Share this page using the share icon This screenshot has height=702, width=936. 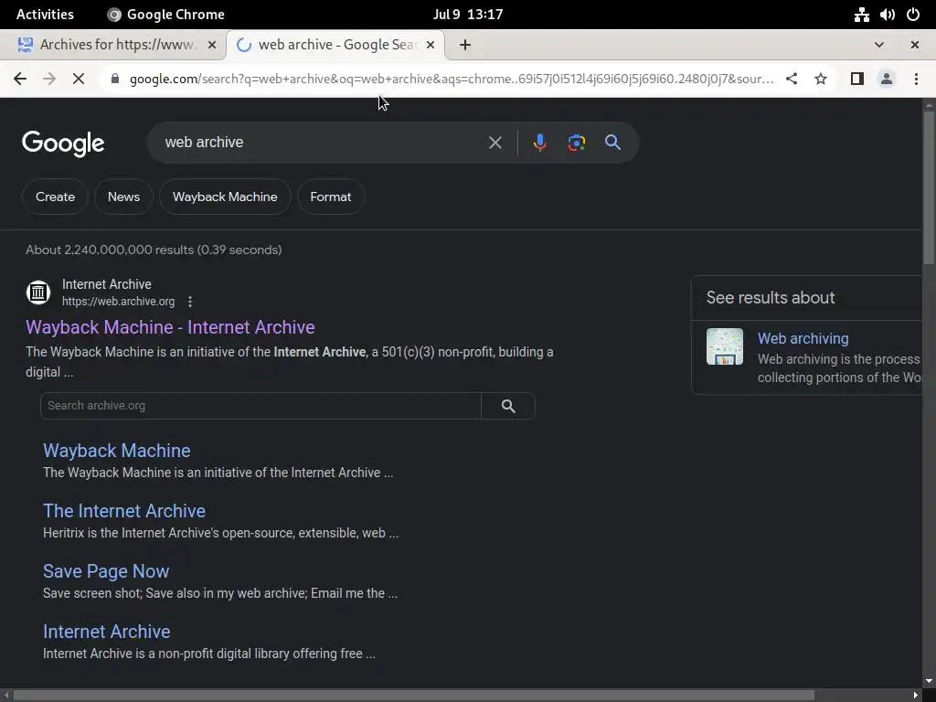pos(792,79)
